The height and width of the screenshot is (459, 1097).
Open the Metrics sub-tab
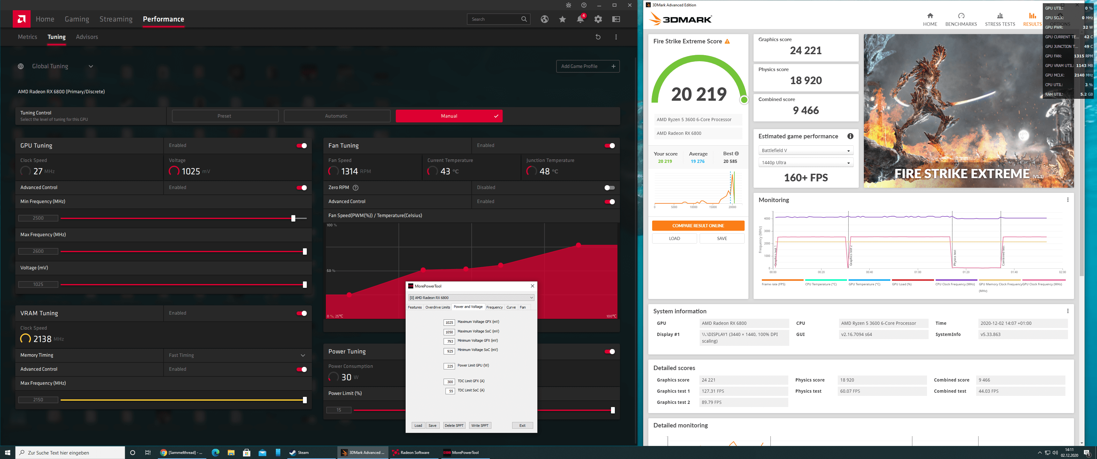click(27, 37)
